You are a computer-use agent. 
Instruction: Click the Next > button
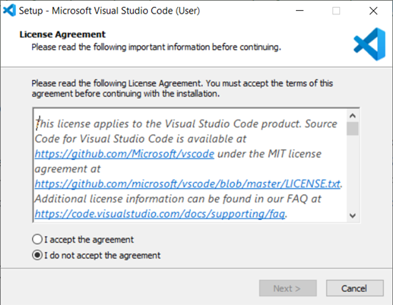(288, 288)
